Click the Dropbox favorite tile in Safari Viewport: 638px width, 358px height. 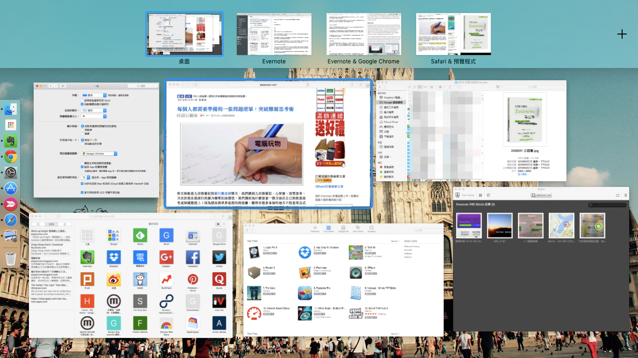pyautogui.click(x=113, y=257)
